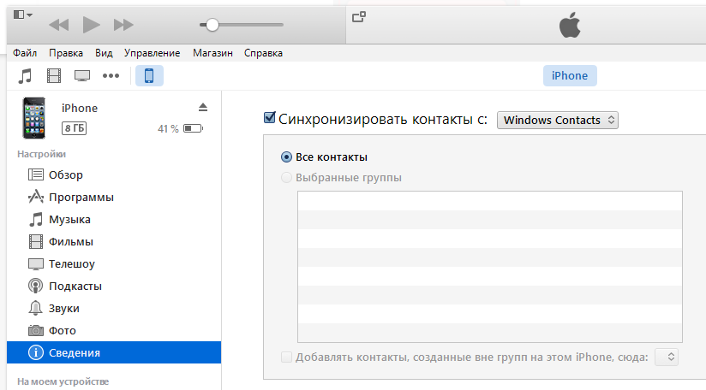Switch to the MiniPlayer window icon
The width and height of the screenshot is (706, 390).
click(359, 16)
